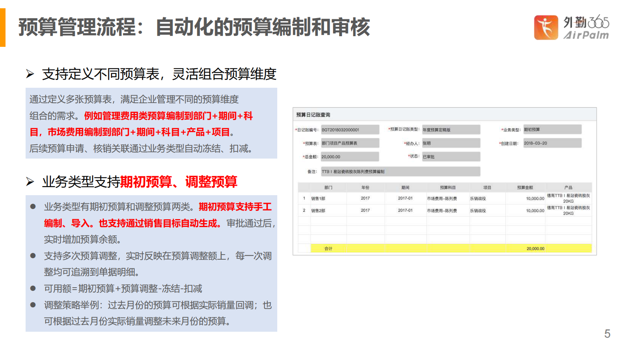
Task: Click the 状态 field showing 已审批
Action: (x=451, y=157)
